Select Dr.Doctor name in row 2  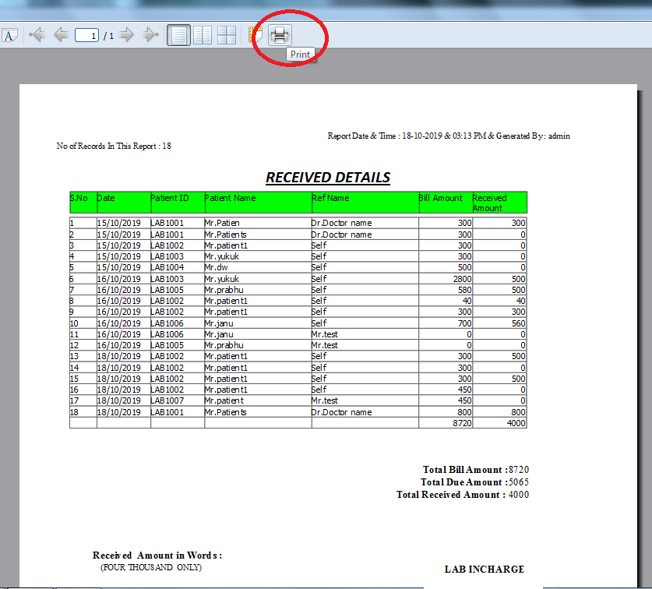(341, 235)
